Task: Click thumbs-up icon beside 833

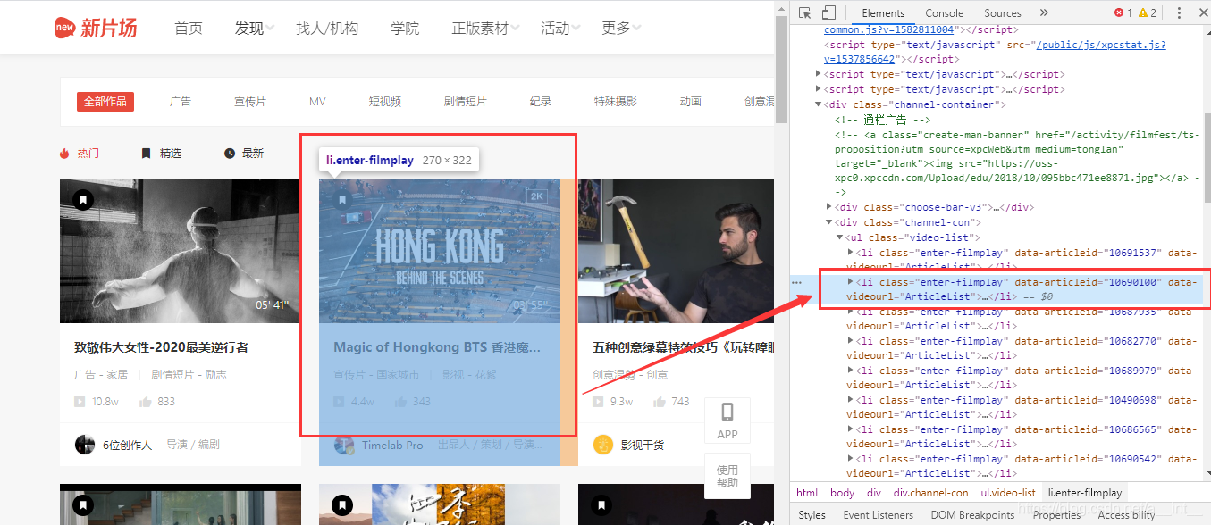Action: pyautogui.click(x=146, y=402)
